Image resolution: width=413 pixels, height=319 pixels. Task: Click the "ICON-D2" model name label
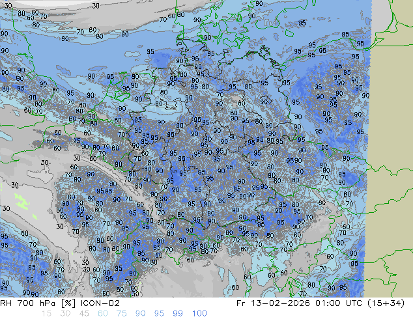point(100,303)
